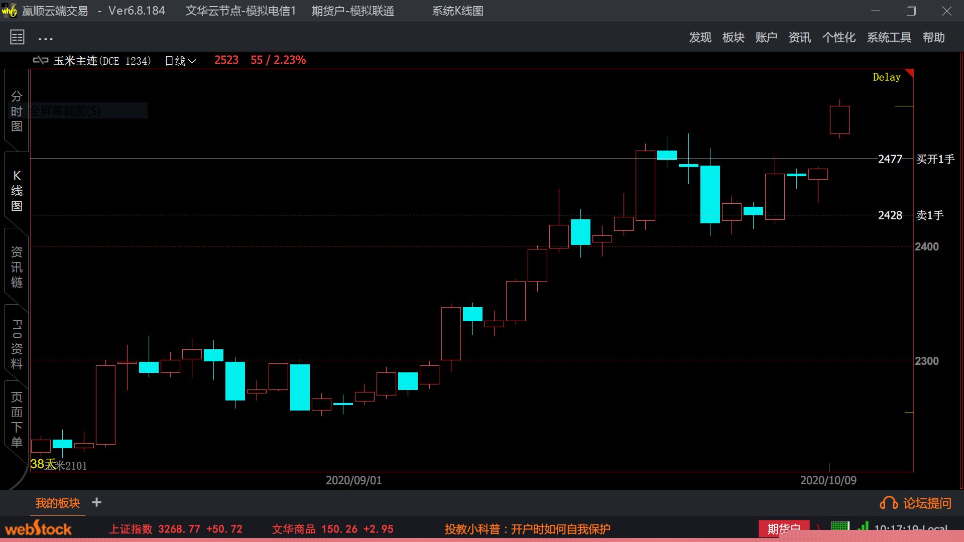Expand the 日线 period dropdown
Viewport: 964px width, 542px height.
pyautogui.click(x=180, y=61)
